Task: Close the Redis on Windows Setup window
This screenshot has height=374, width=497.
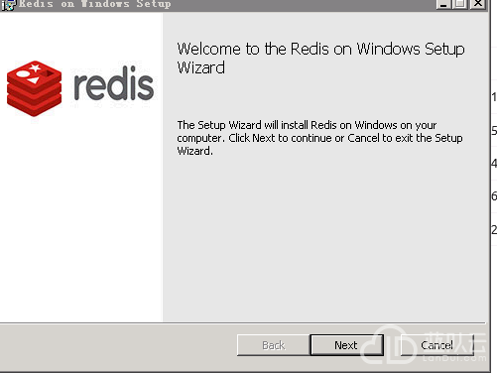Action: tap(478, 4)
